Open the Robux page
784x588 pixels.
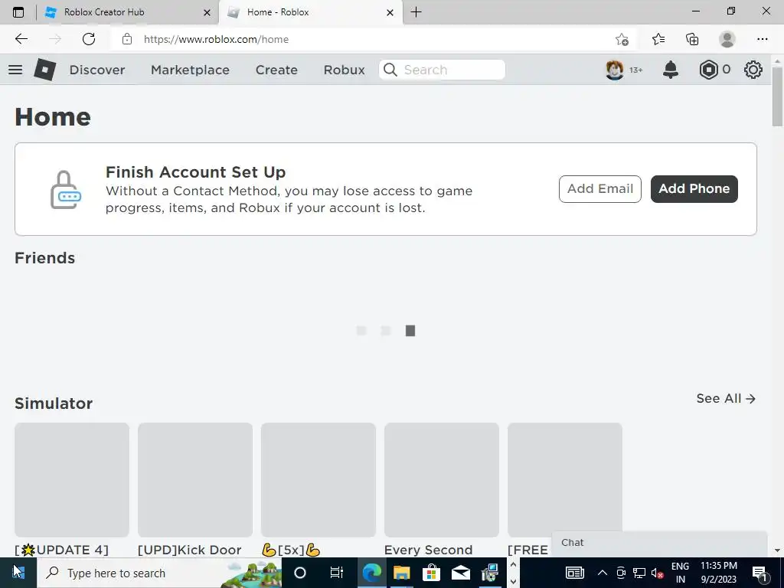point(344,70)
